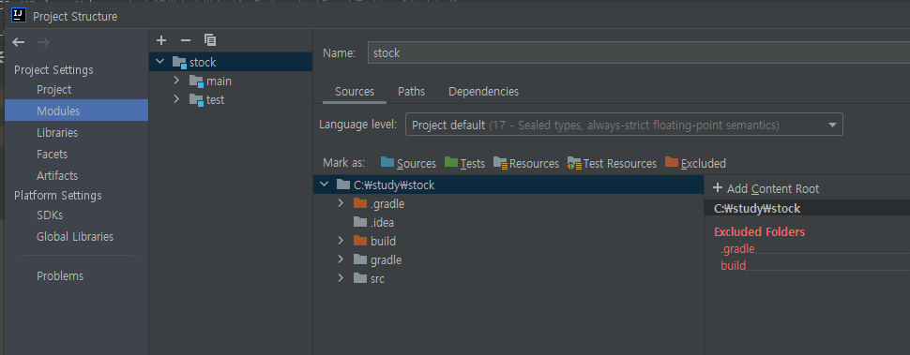Expand the .gradle folder
The image size is (910, 355).
341,203
